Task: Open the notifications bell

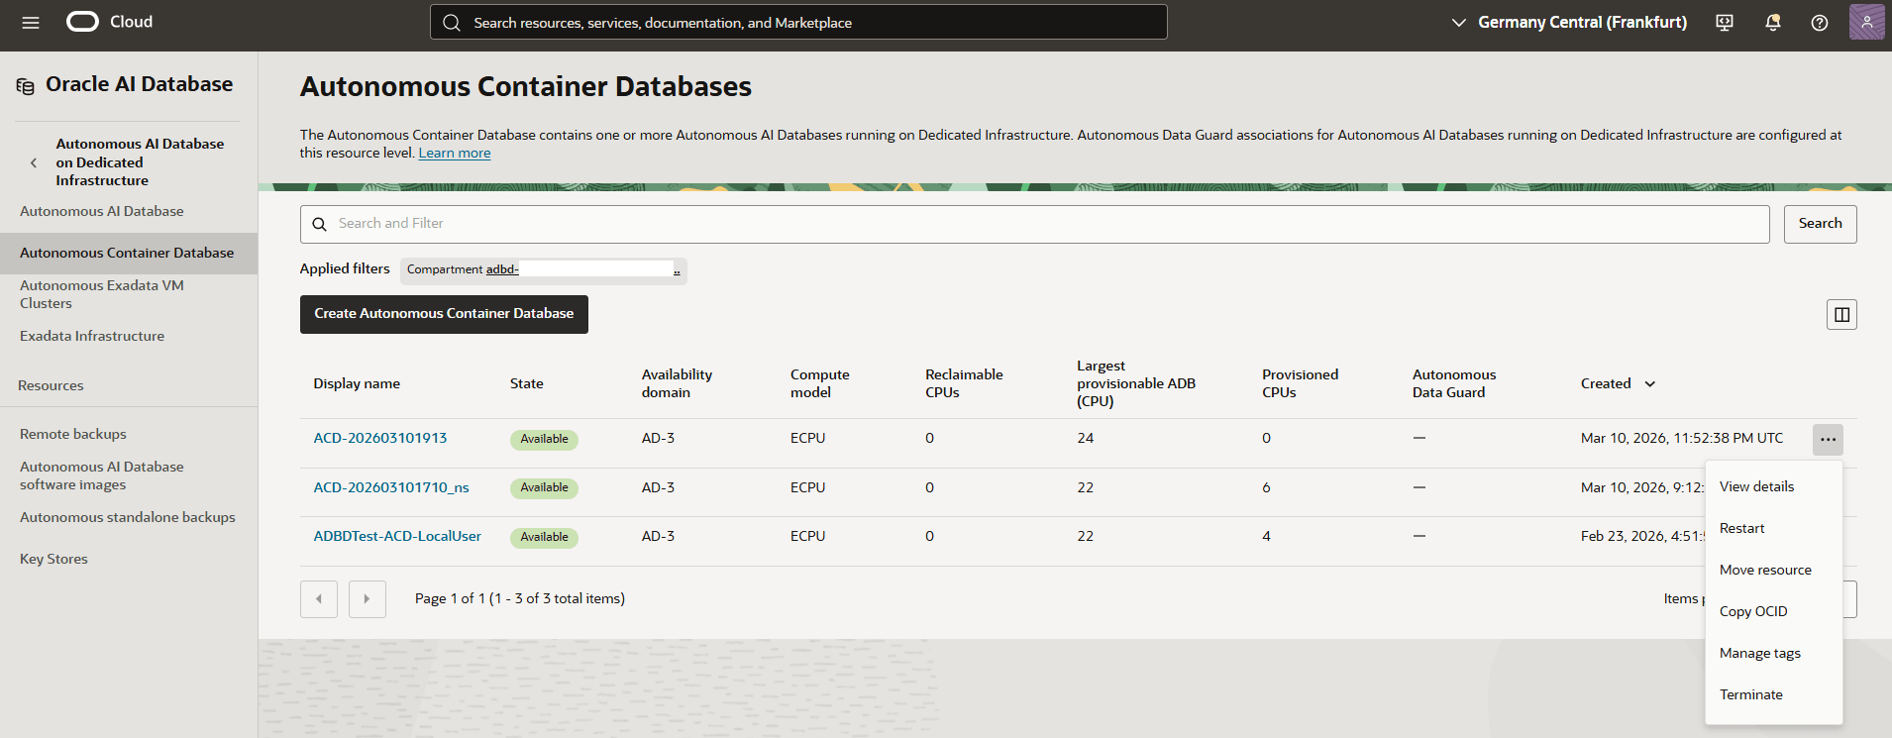Action: tap(1773, 23)
